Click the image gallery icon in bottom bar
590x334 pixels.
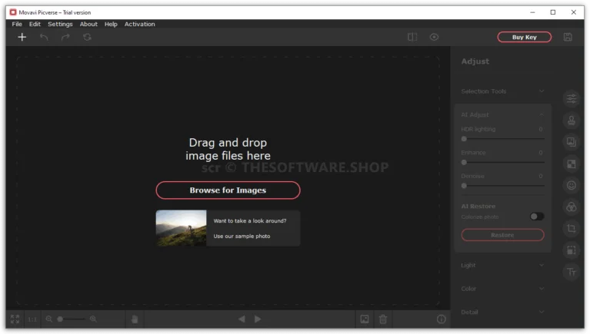(365, 319)
